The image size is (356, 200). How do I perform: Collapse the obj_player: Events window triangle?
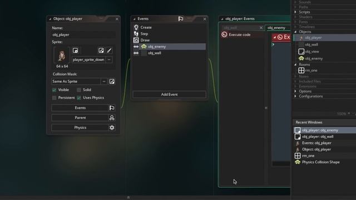click(222, 19)
